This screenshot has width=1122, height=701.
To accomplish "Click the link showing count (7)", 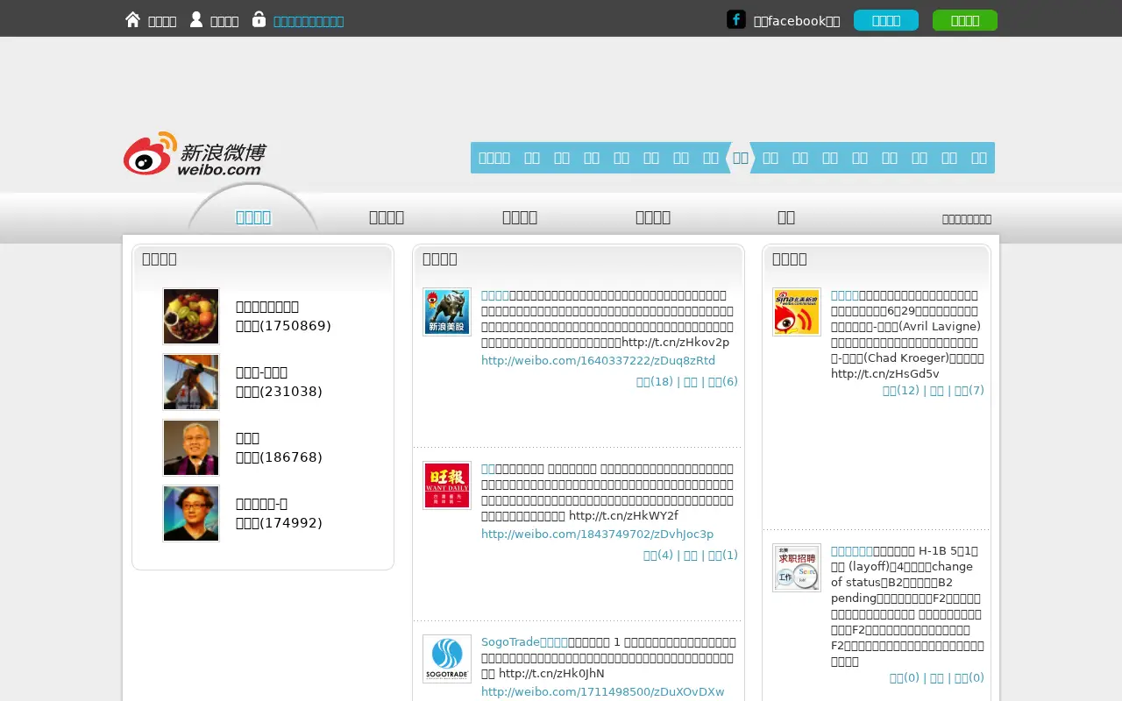I will click(969, 391).
